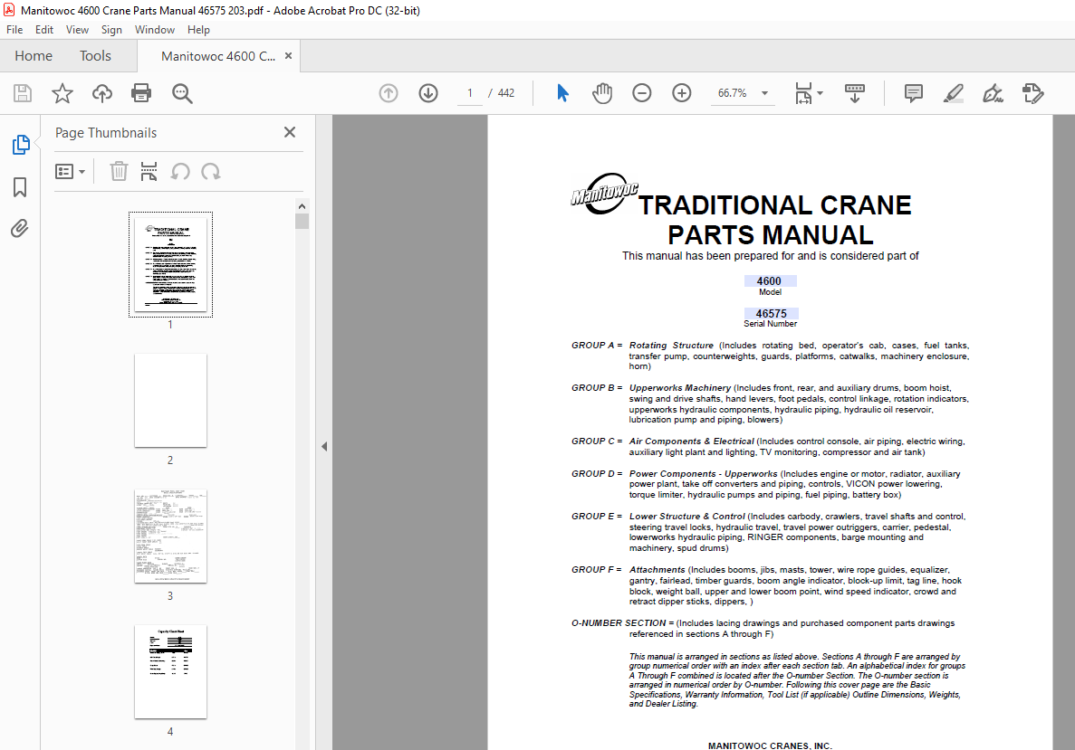Open Bookmarks sidebar icon
Viewport: 1075px width, 750px height.
20,187
